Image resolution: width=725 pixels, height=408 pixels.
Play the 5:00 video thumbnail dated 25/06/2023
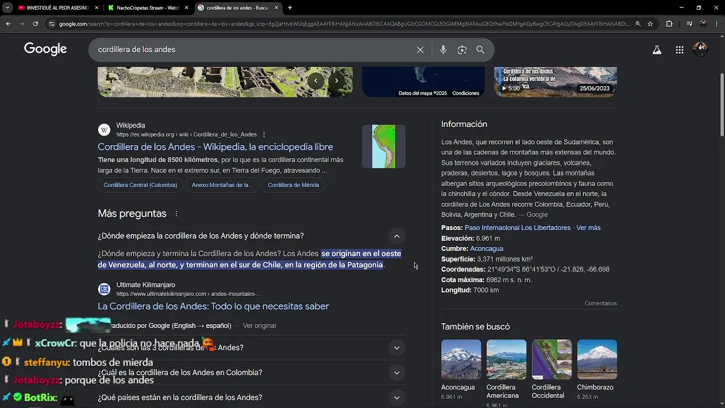556,82
